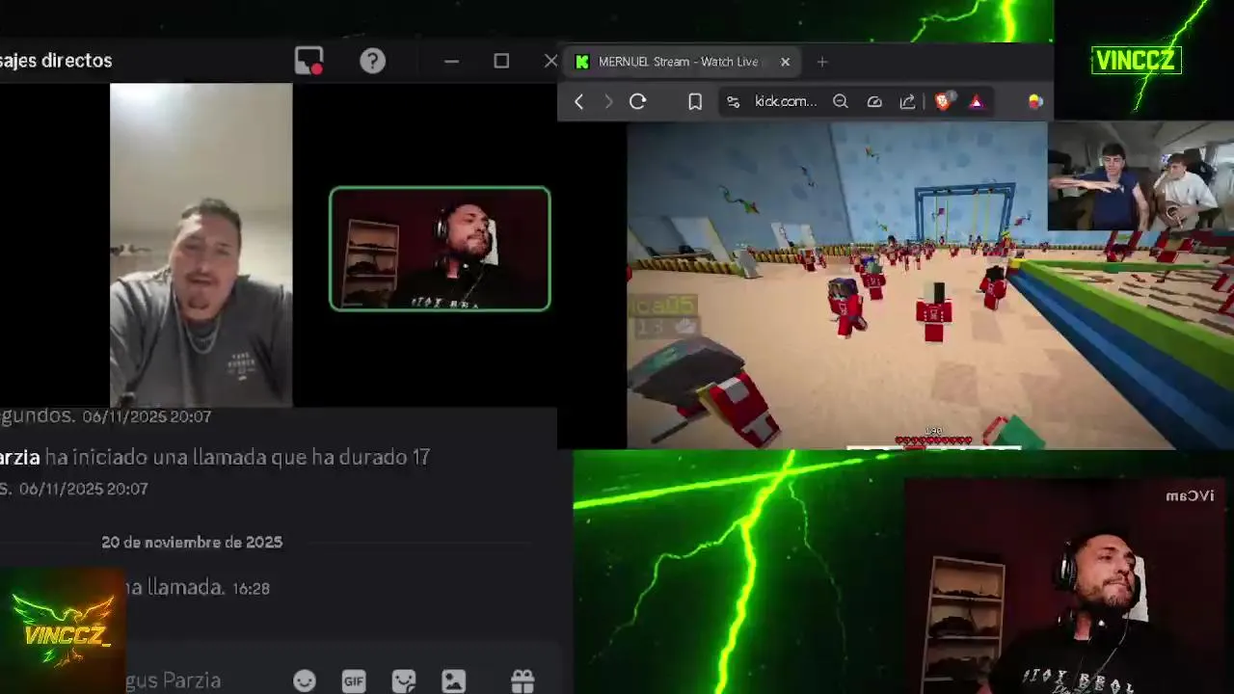
Task: Click the kick.com address bar
Action: coord(785,101)
